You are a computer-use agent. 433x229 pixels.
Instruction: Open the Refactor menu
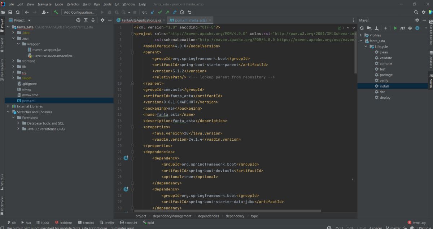[x=73, y=4]
